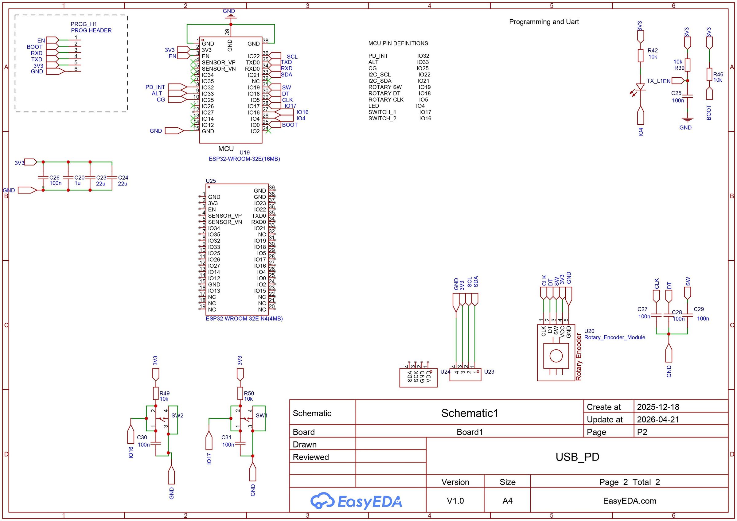The width and height of the screenshot is (737, 521).
Task: Click the P2 page value
Action: click(x=642, y=432)
